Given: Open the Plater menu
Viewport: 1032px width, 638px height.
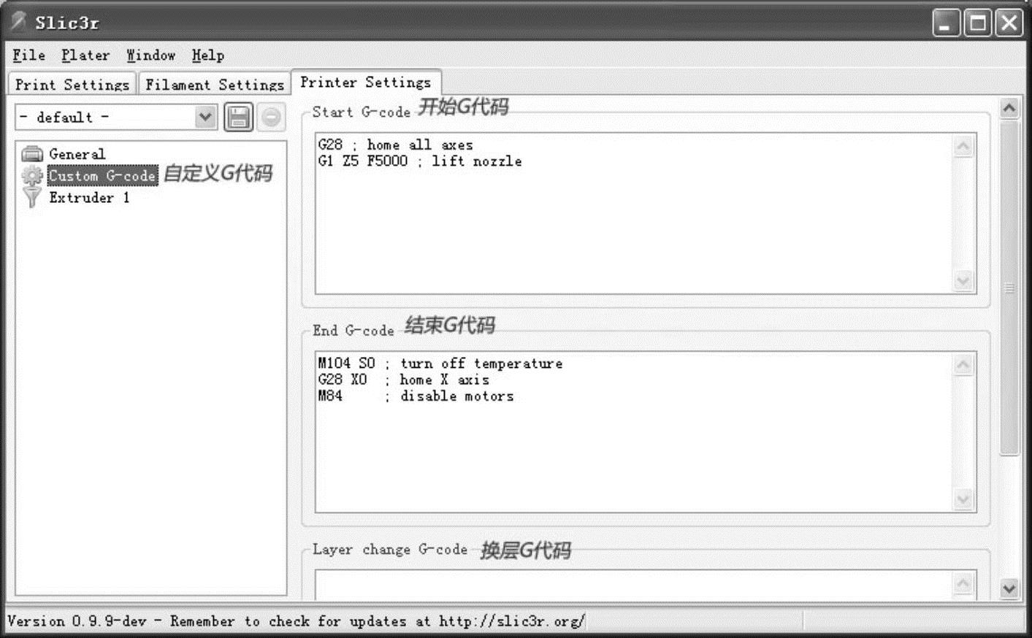Looking at the screenshot, I should click(x=85, y=55).
